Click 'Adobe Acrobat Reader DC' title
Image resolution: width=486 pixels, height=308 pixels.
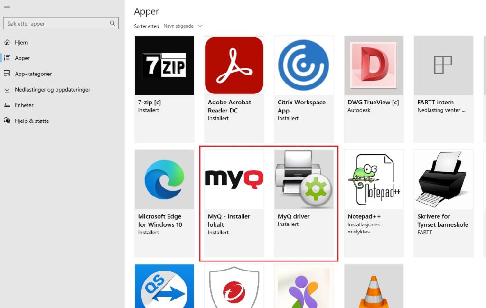click(229, 106)
